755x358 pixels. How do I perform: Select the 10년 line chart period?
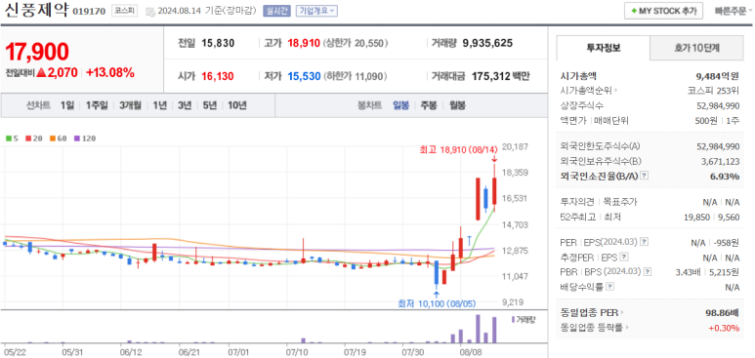point(237,105)
